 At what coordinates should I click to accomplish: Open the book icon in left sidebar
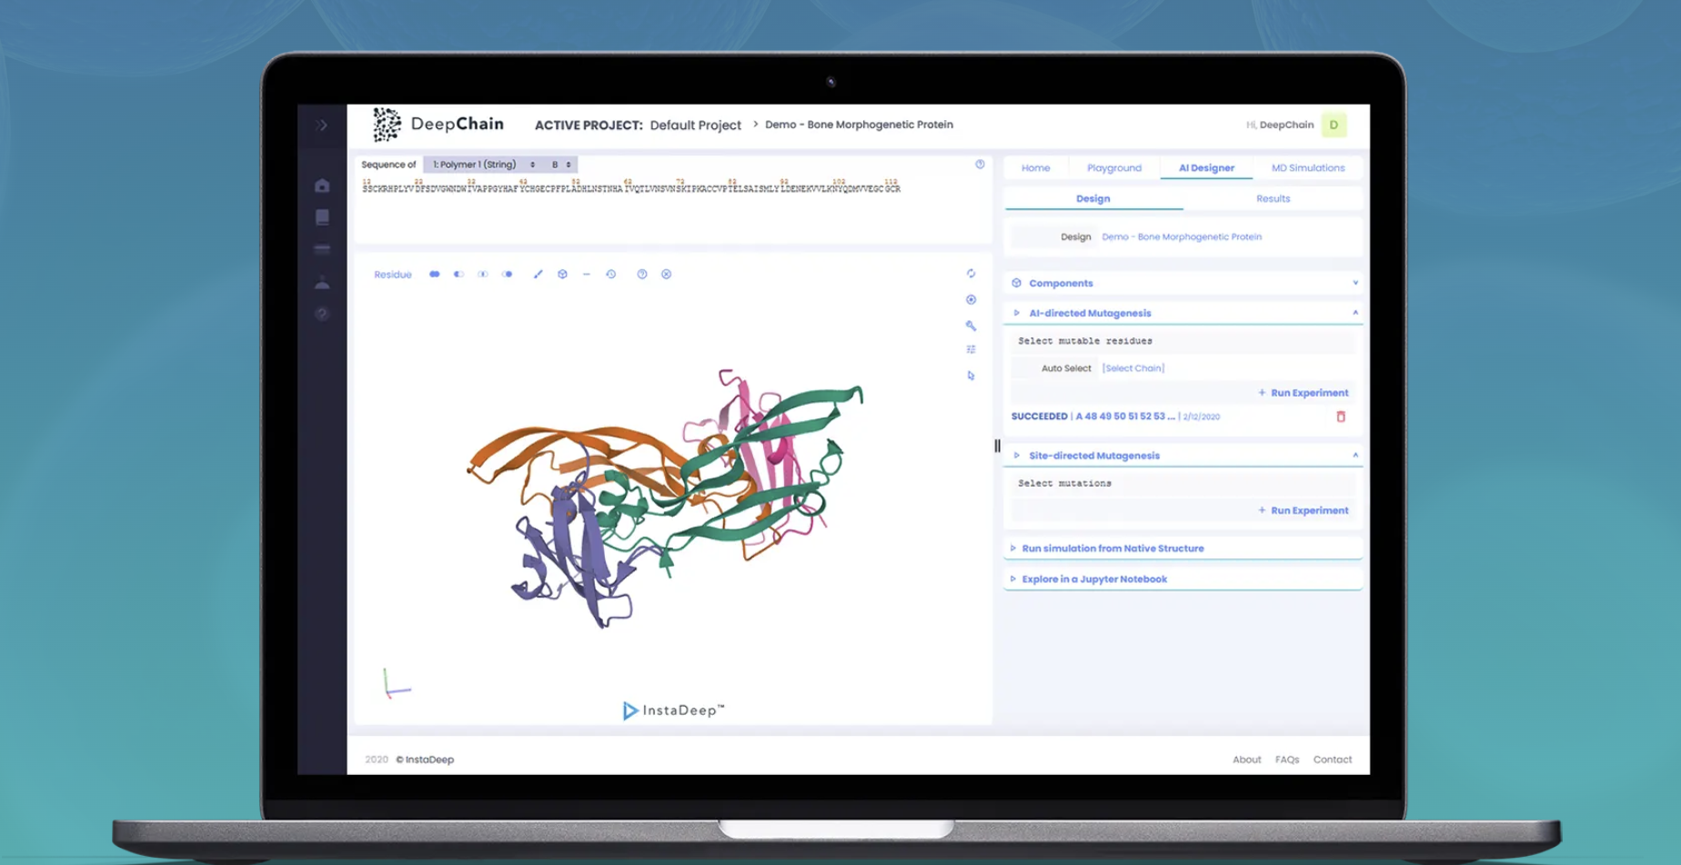click(x=322, y=217)
